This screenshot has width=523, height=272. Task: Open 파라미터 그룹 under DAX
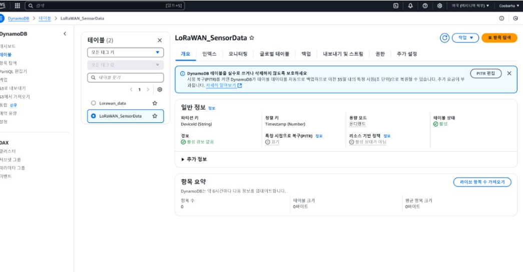(13, 168)
